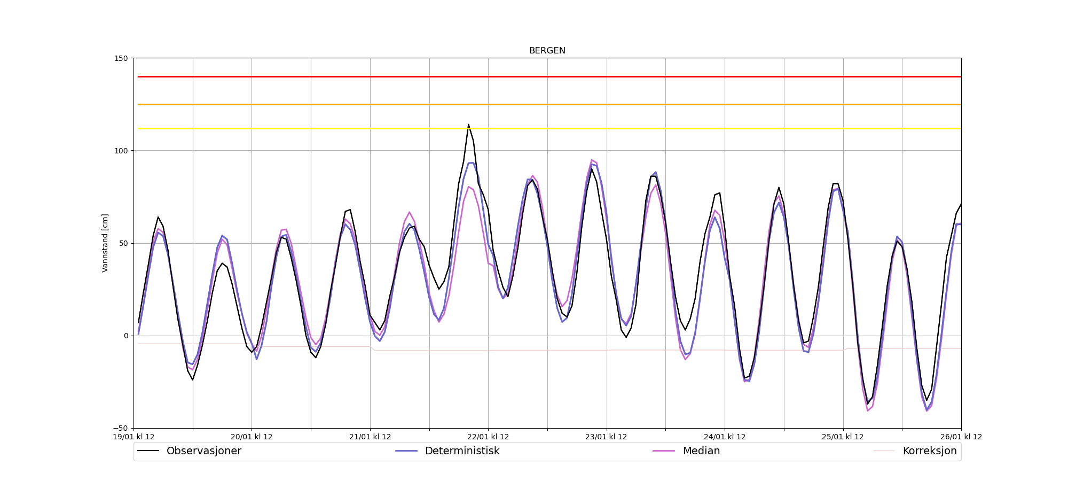Select the 21/01 kl 12 x-axis label
The height and width of the screenshot is (481, 1068).
tap(370, 437)
